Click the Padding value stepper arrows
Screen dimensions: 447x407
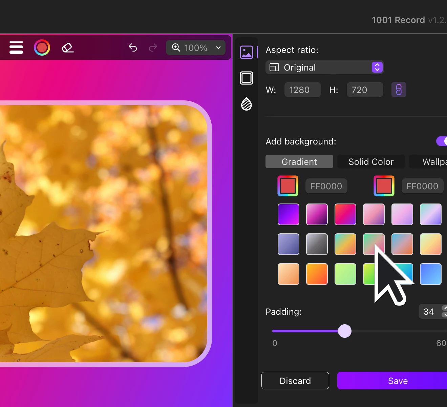tap(444, 311)
